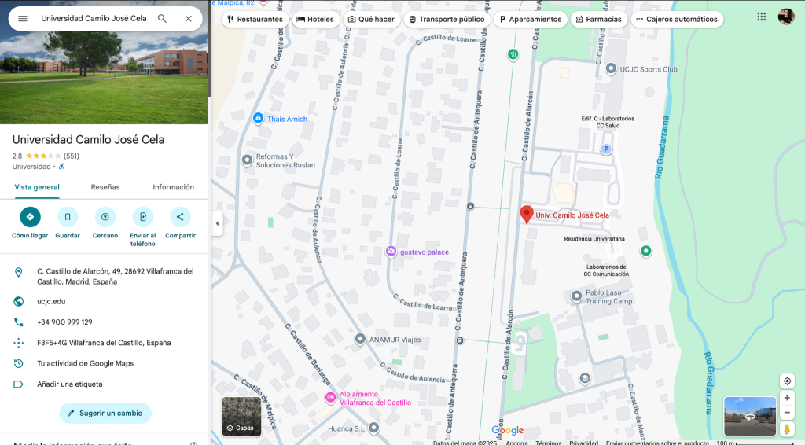Open the hamburger menu in search box
Viewport: 805px width, 445px height.
(23, 19)
